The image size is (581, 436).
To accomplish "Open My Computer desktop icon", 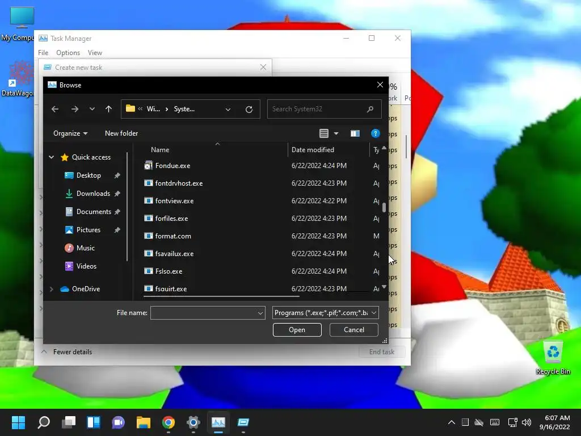I will pos(22,24).
